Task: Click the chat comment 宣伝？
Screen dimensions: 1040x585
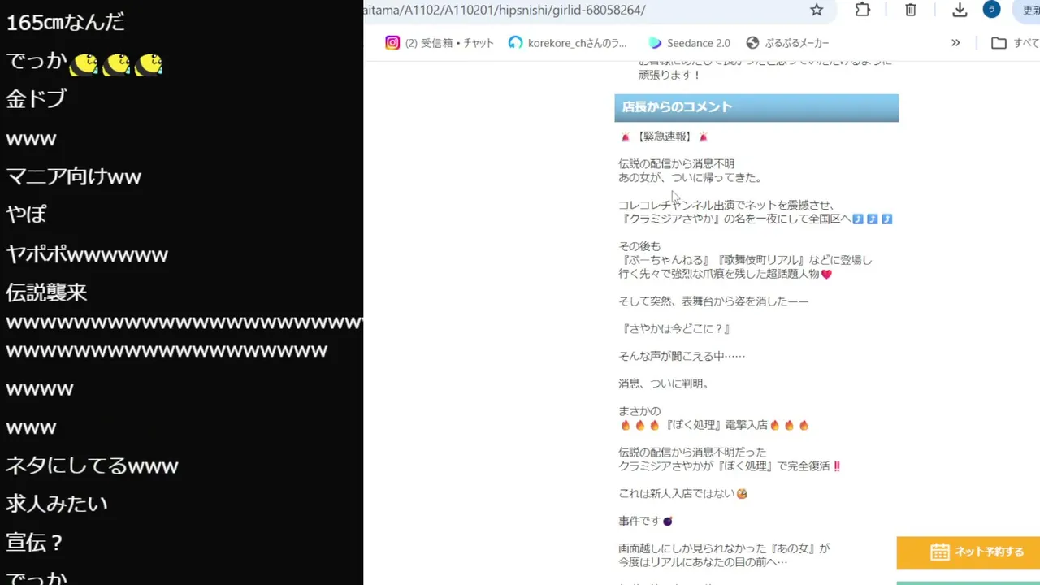Action: point(35,543)
